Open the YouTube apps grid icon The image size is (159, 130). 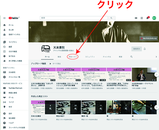click(142, 18)
